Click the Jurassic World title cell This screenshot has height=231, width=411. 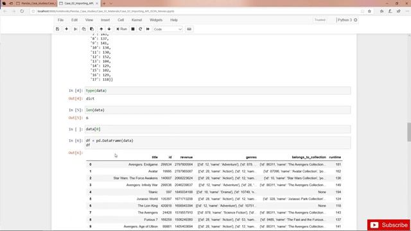[x=147, y=199]
